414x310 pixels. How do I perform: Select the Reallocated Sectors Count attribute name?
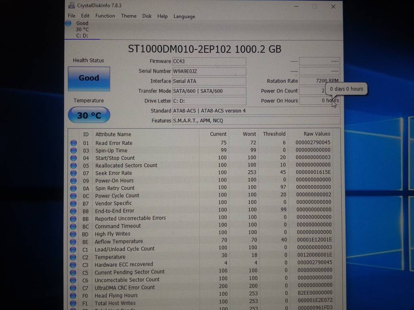(126, 165)
